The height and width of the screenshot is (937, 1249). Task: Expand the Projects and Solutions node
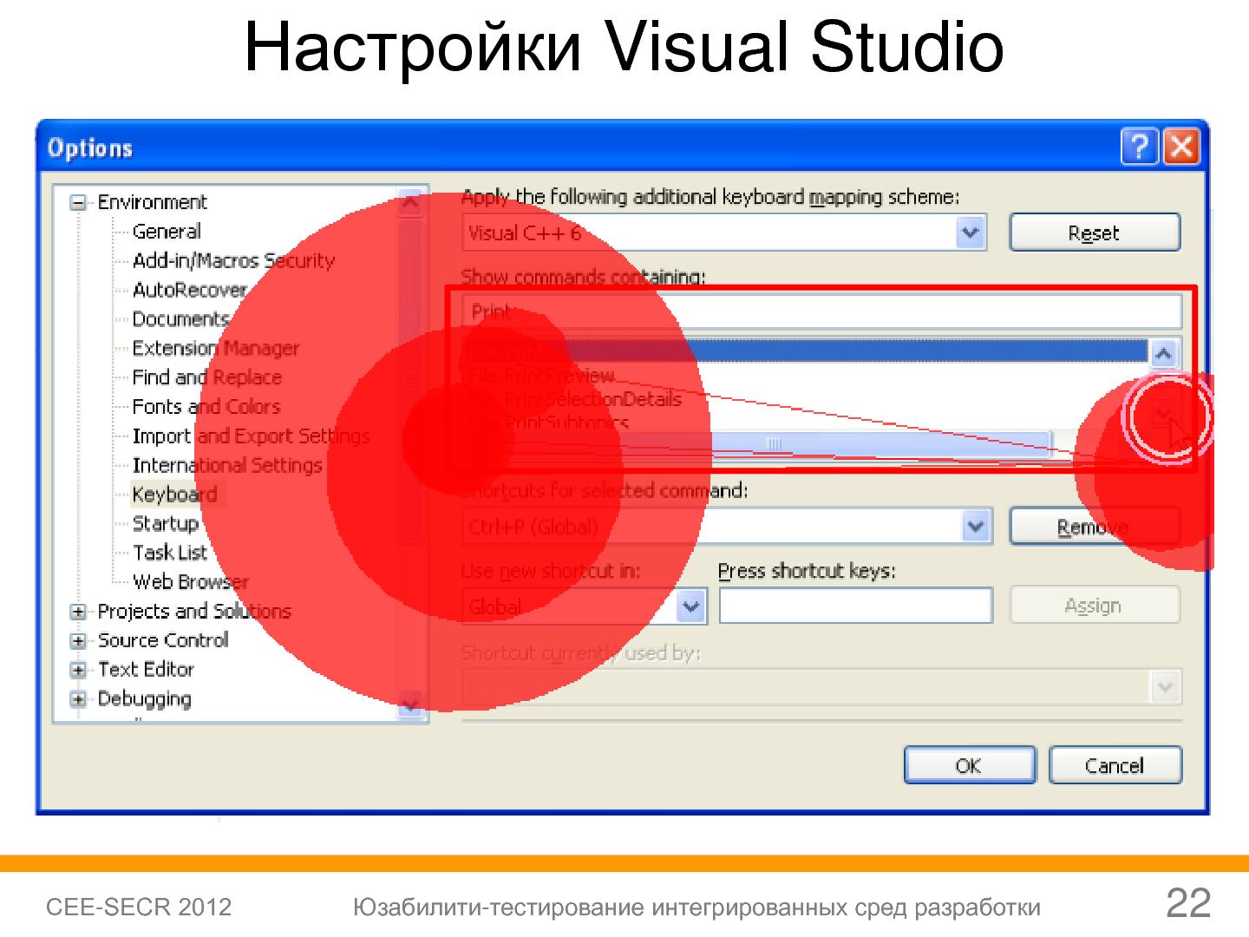pyautogui.click(x=78, y=613)
